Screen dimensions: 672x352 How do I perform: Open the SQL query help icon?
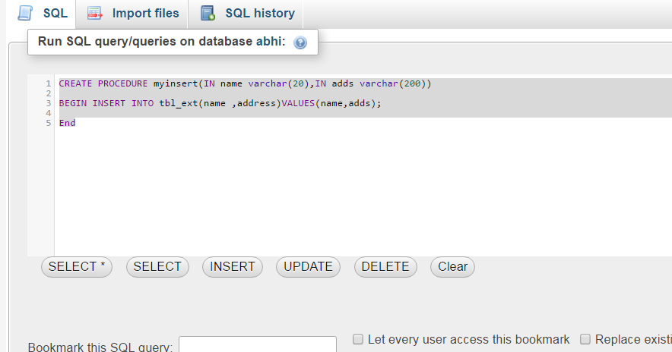point(300,42)
